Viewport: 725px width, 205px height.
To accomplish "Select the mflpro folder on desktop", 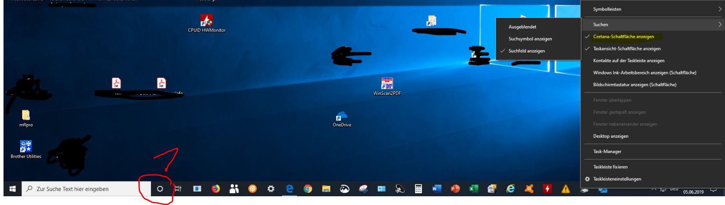I will tap(26, 118).
